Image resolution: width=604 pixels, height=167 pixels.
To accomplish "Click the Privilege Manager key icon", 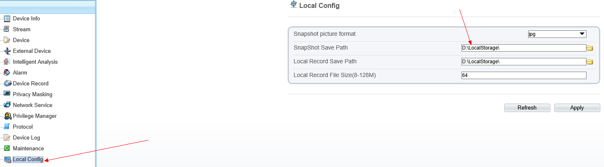I will 7,116.
